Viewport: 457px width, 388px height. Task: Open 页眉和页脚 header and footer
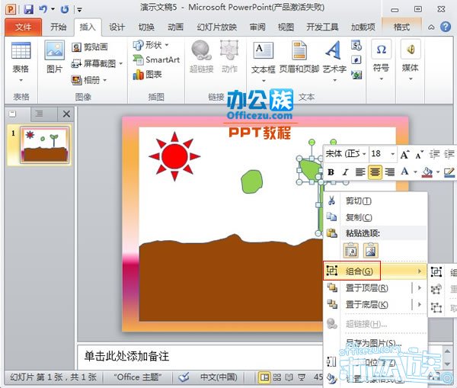[x=299, y=57]
